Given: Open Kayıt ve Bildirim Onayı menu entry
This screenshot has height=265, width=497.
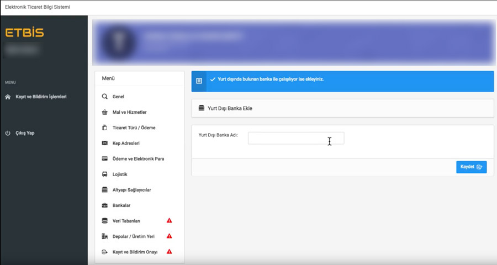Looking at the screenshot, I should point(135,252).
